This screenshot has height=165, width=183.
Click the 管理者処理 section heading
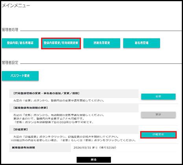pos(10,30)
